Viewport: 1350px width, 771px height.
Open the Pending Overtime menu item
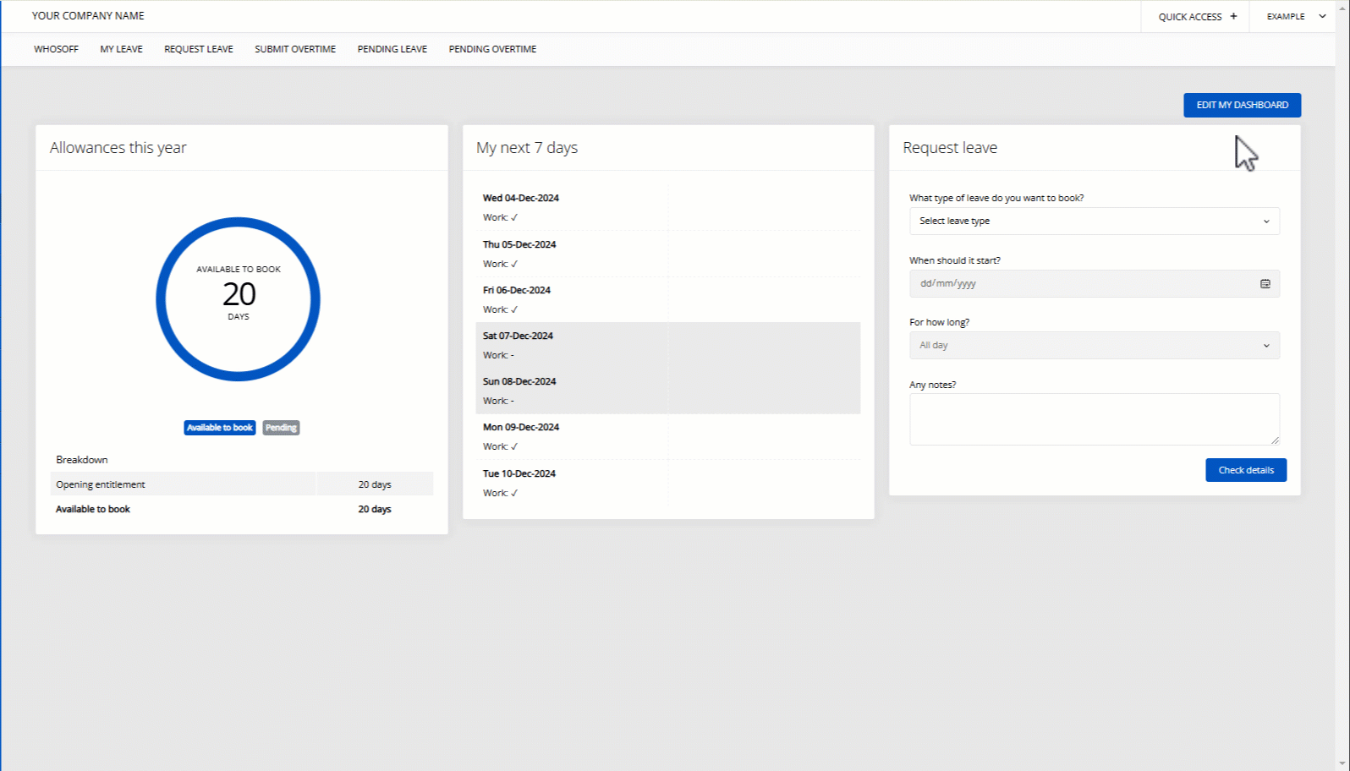492,49
